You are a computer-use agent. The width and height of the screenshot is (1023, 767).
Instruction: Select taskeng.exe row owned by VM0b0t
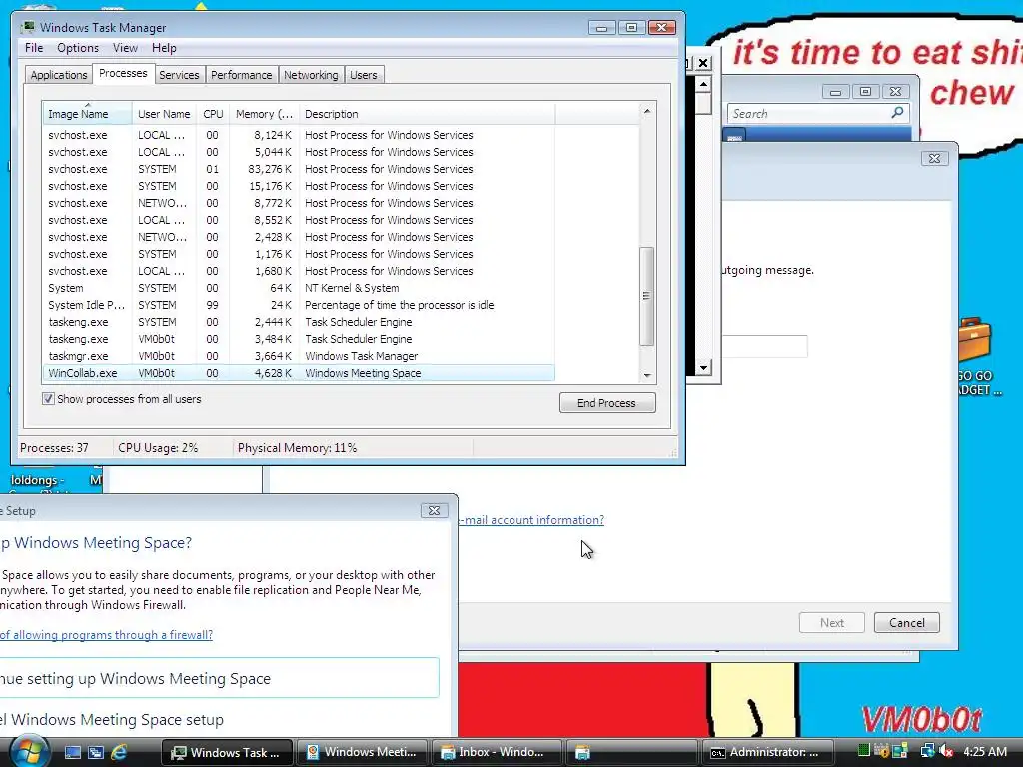pyautogui.click(x=299, y=339)
